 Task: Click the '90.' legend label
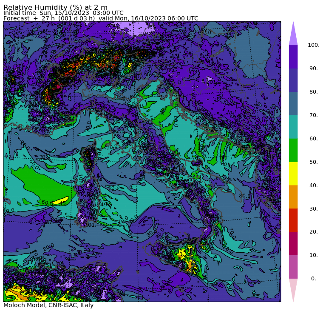(313, 68)
